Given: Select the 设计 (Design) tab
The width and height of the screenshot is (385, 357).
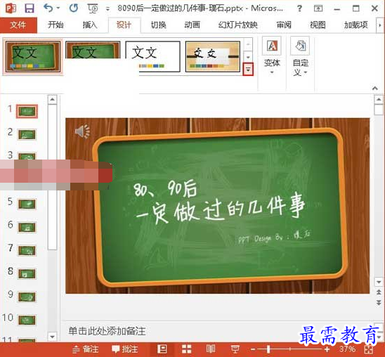Looking at the screenshot, I should [x=124, y=25].
